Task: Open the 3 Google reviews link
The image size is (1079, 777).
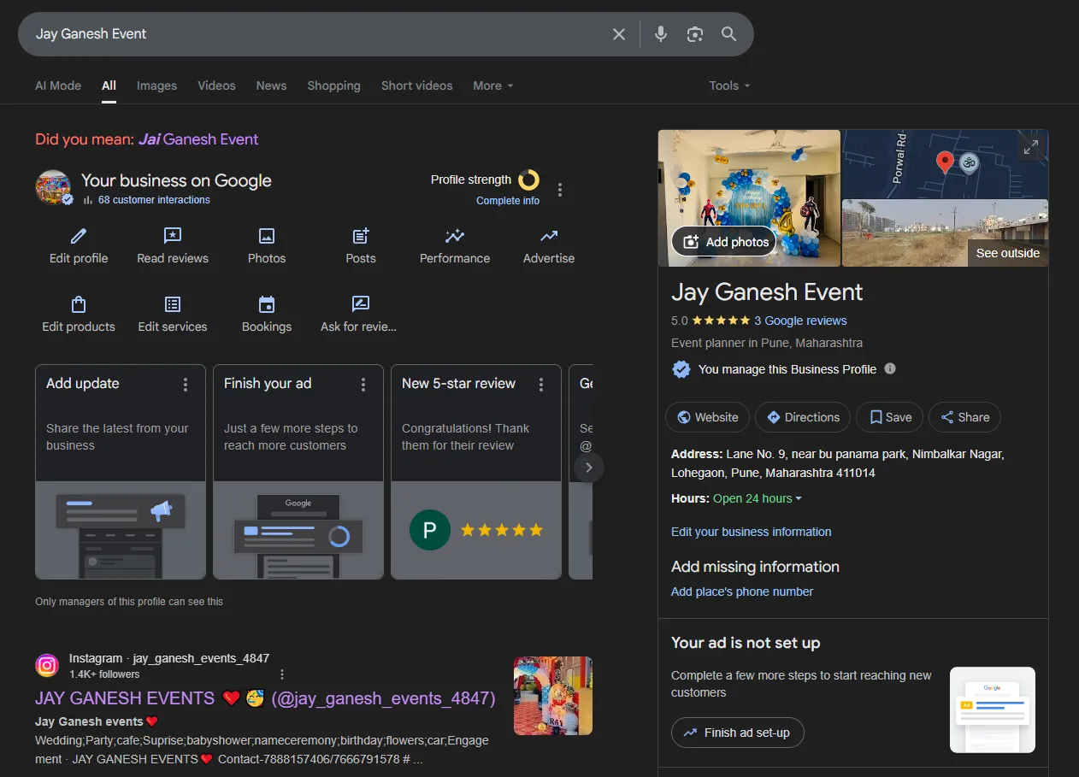Action: (800, 321)
